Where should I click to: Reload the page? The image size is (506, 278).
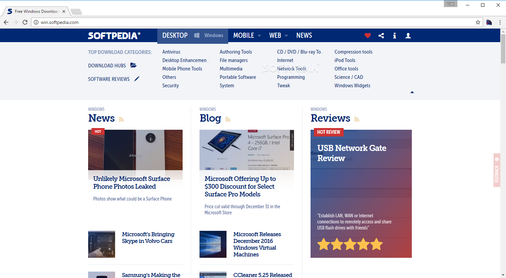[25, 22]
